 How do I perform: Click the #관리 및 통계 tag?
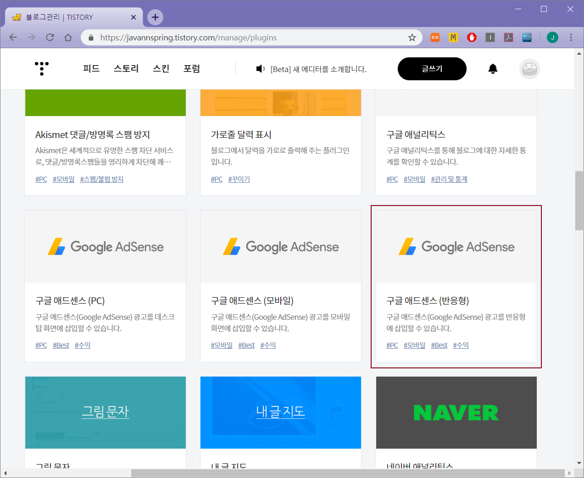(x=449, y=179)
